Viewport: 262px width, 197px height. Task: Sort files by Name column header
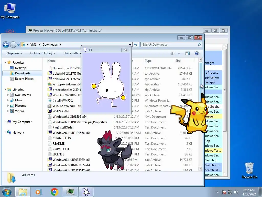pos(51,61)
